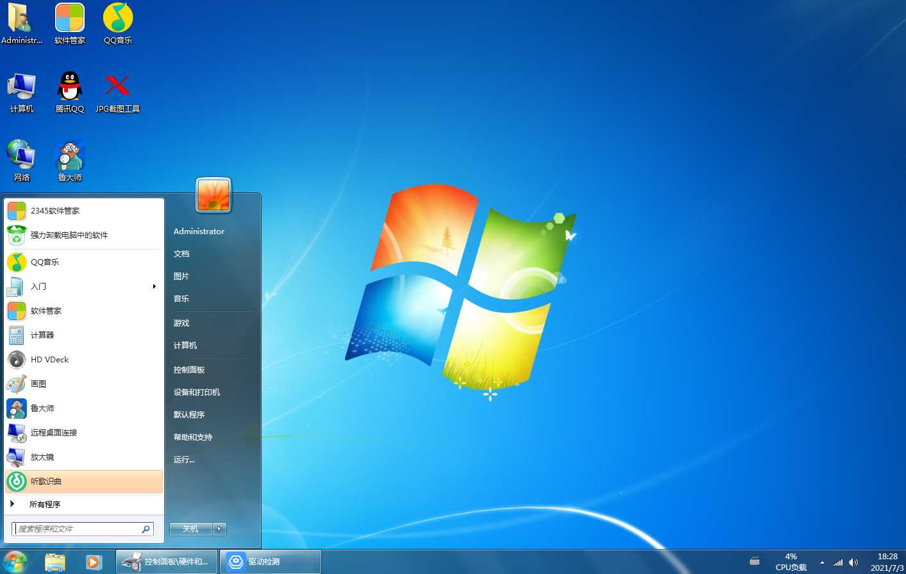The width and height of the screenshot is (906, 574).
Task: Open 默认程序 from the Start menu
Action: pyautogui.click(x=189, y=415)
